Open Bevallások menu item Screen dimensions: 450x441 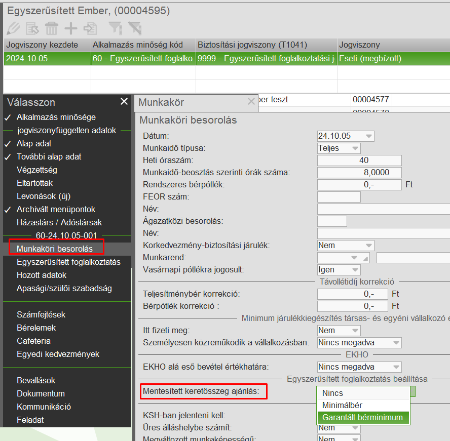click(x=36, y=381)
